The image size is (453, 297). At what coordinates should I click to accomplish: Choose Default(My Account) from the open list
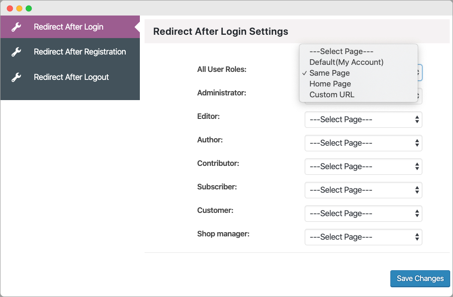346,62
